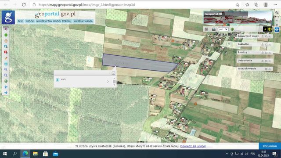Click the geoportal.gov.pl title text
281x158 pixels.
point(55,14)
